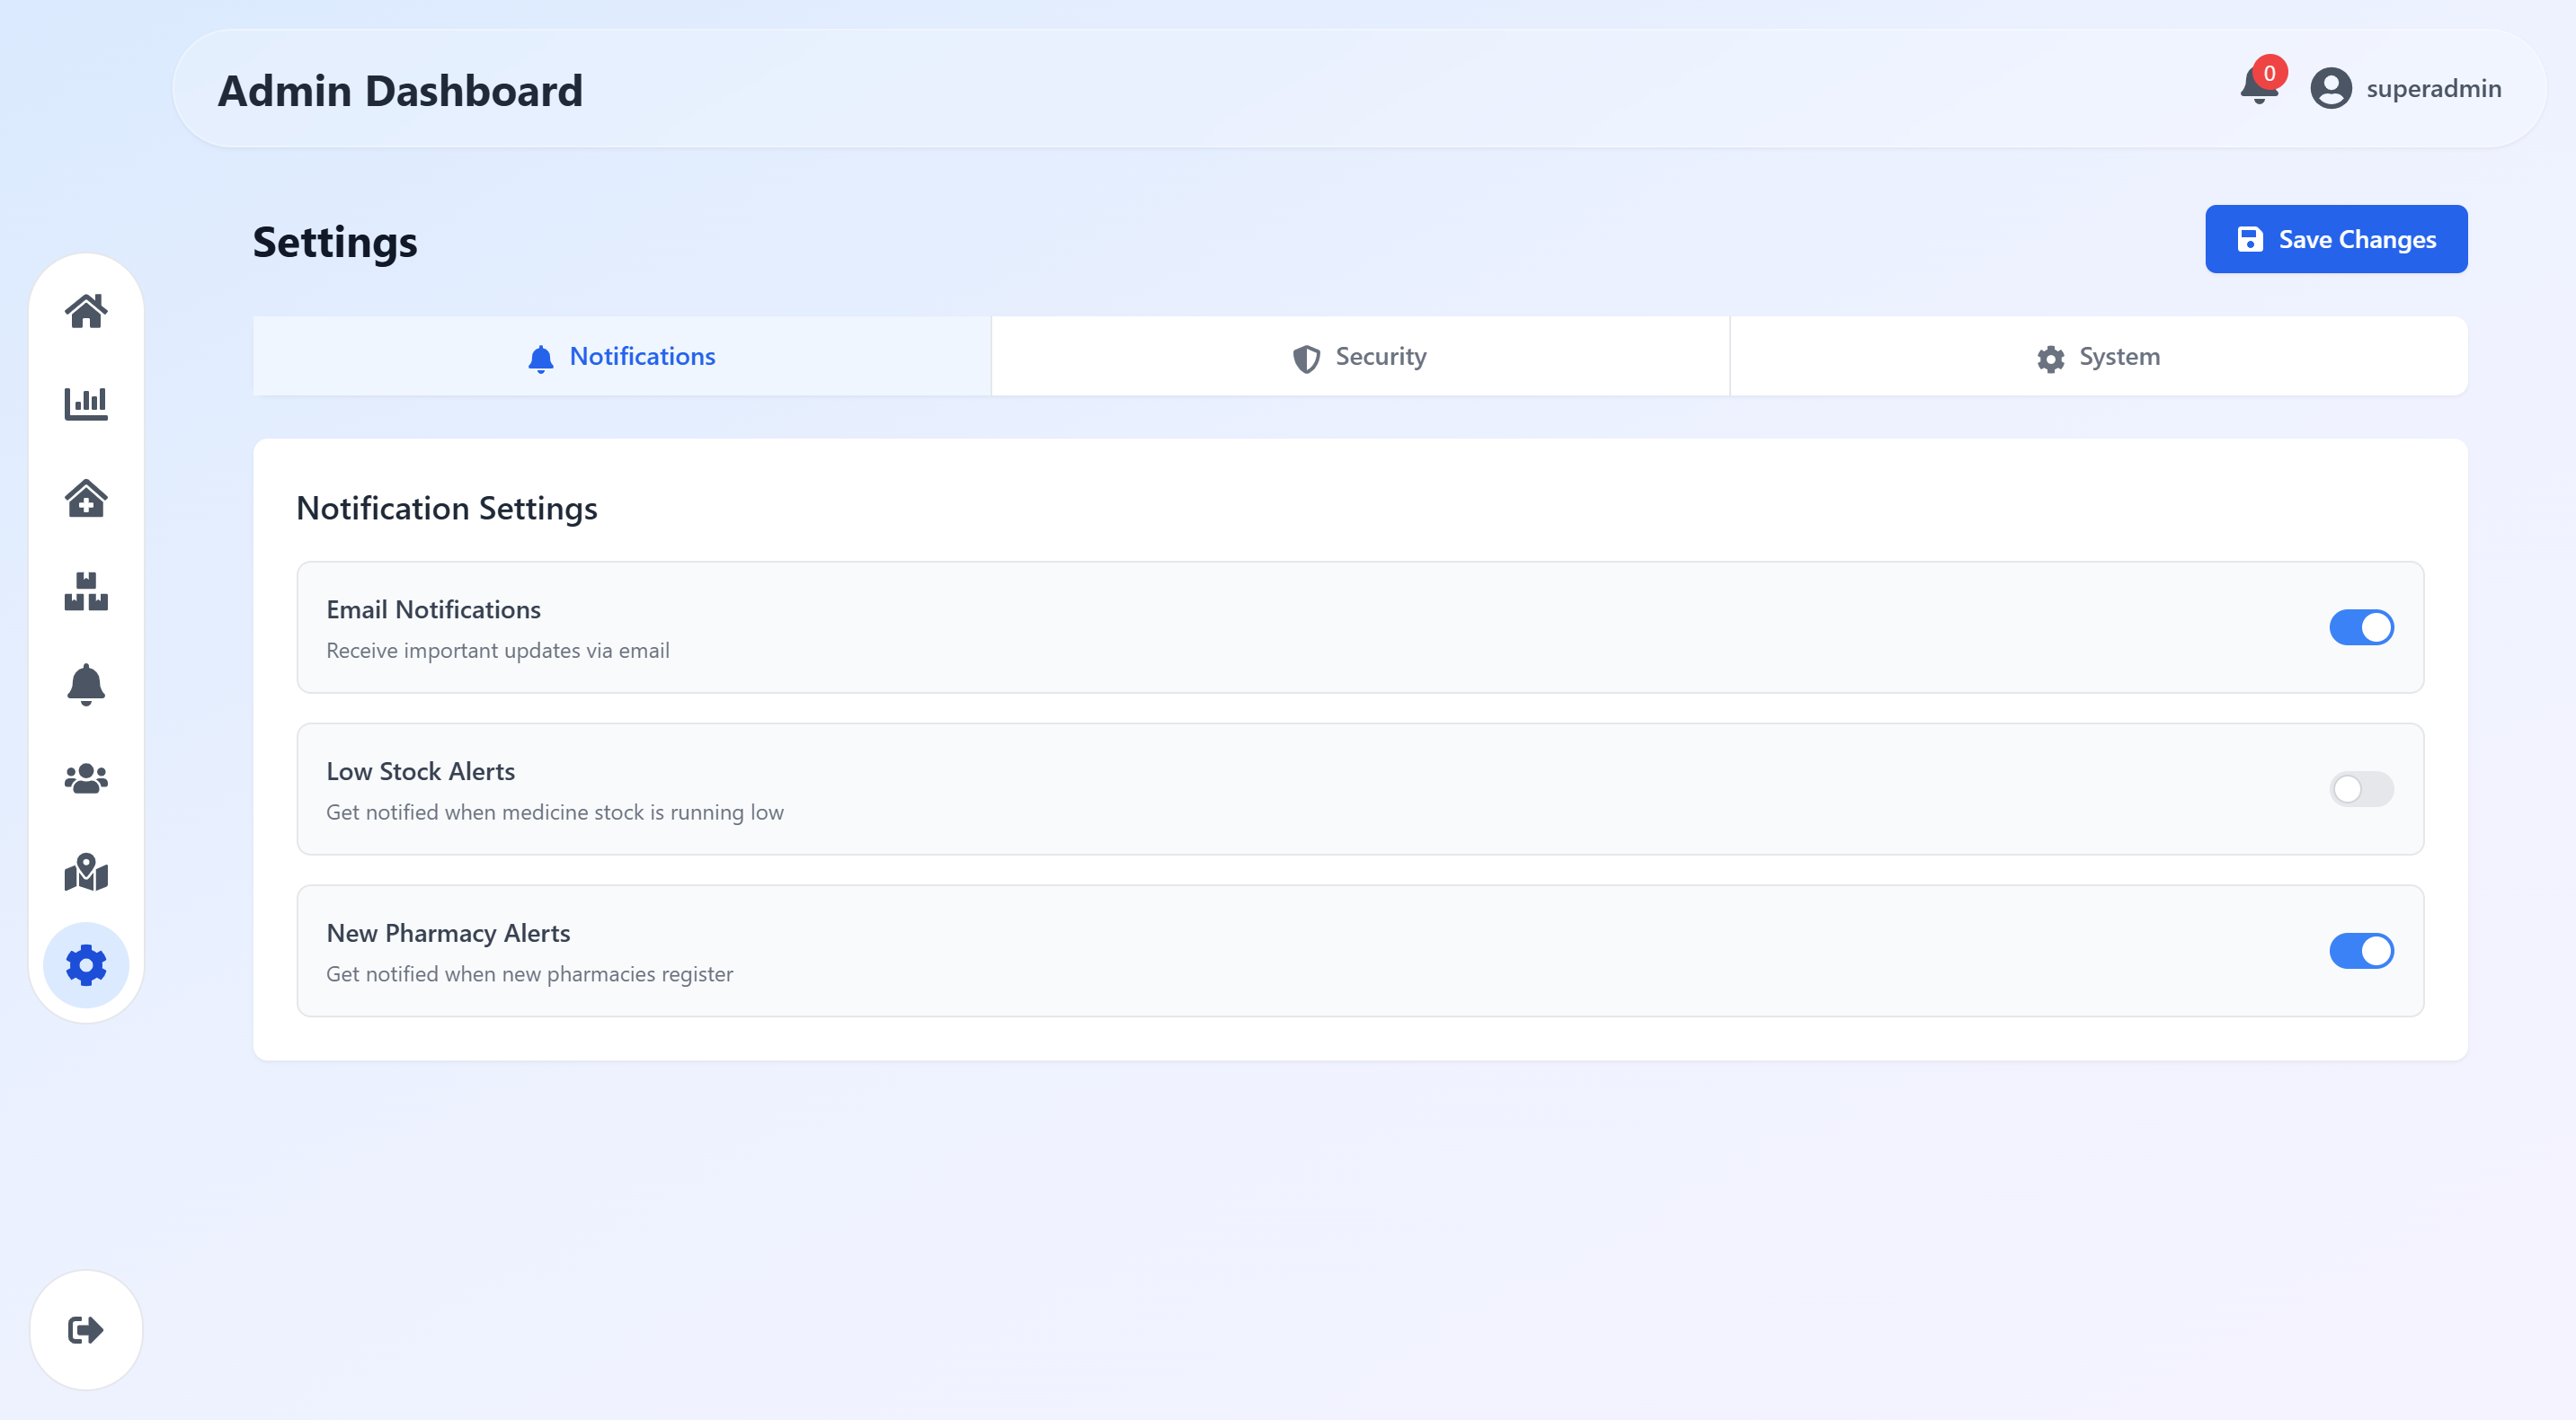The height and width of the screenshot is (1420, 2576).
Task: Open the home icon in sidebar
Action: [86, 311]
